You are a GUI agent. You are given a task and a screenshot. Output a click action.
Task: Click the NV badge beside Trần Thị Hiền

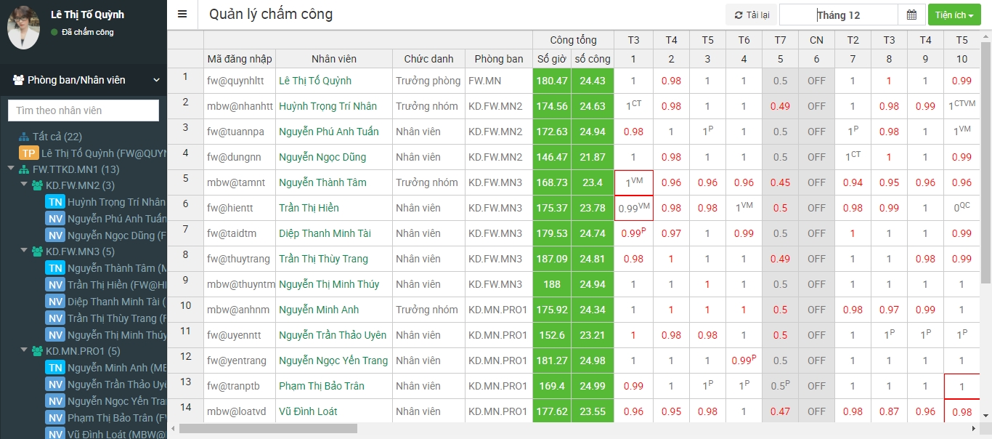point(55,285)
